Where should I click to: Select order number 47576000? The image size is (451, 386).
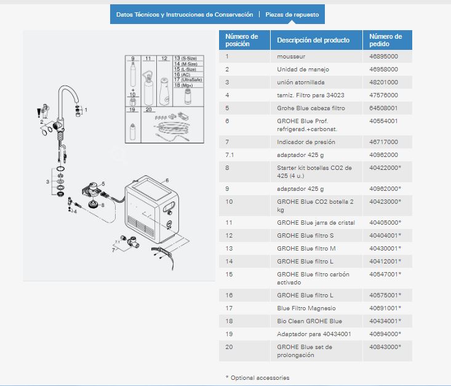383,95
